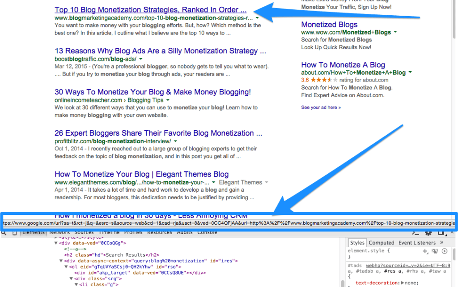Collapse the div data-async-context ires node

61,261
